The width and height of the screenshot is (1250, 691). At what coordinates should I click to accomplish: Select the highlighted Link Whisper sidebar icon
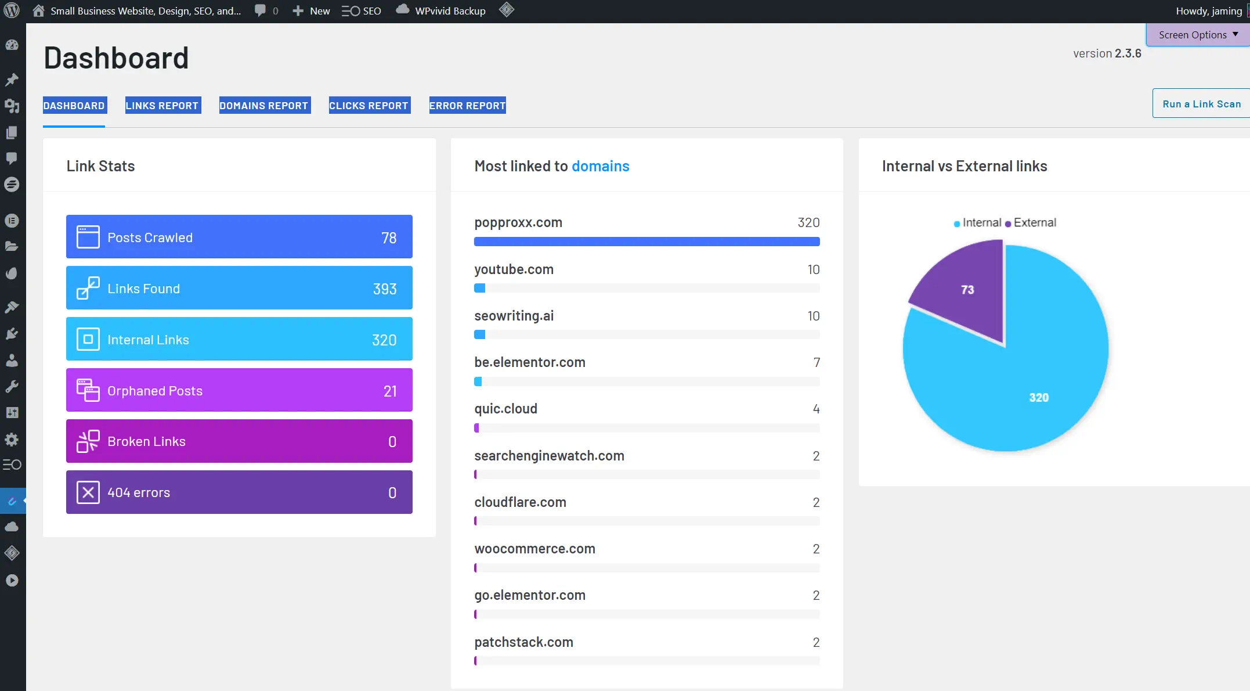coord(12,501)
